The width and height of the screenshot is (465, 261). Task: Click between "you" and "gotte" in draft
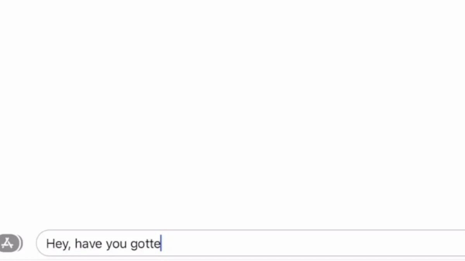(129, 244)
